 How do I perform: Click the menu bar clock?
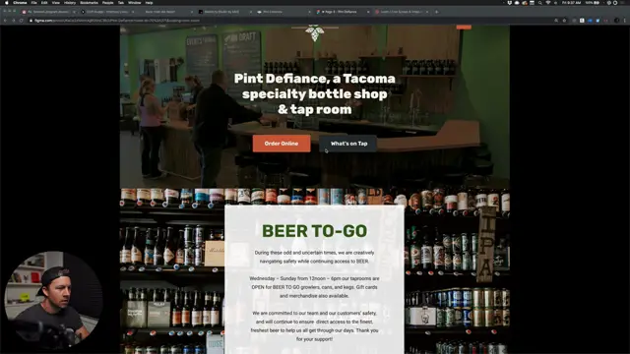click(571, 2)
